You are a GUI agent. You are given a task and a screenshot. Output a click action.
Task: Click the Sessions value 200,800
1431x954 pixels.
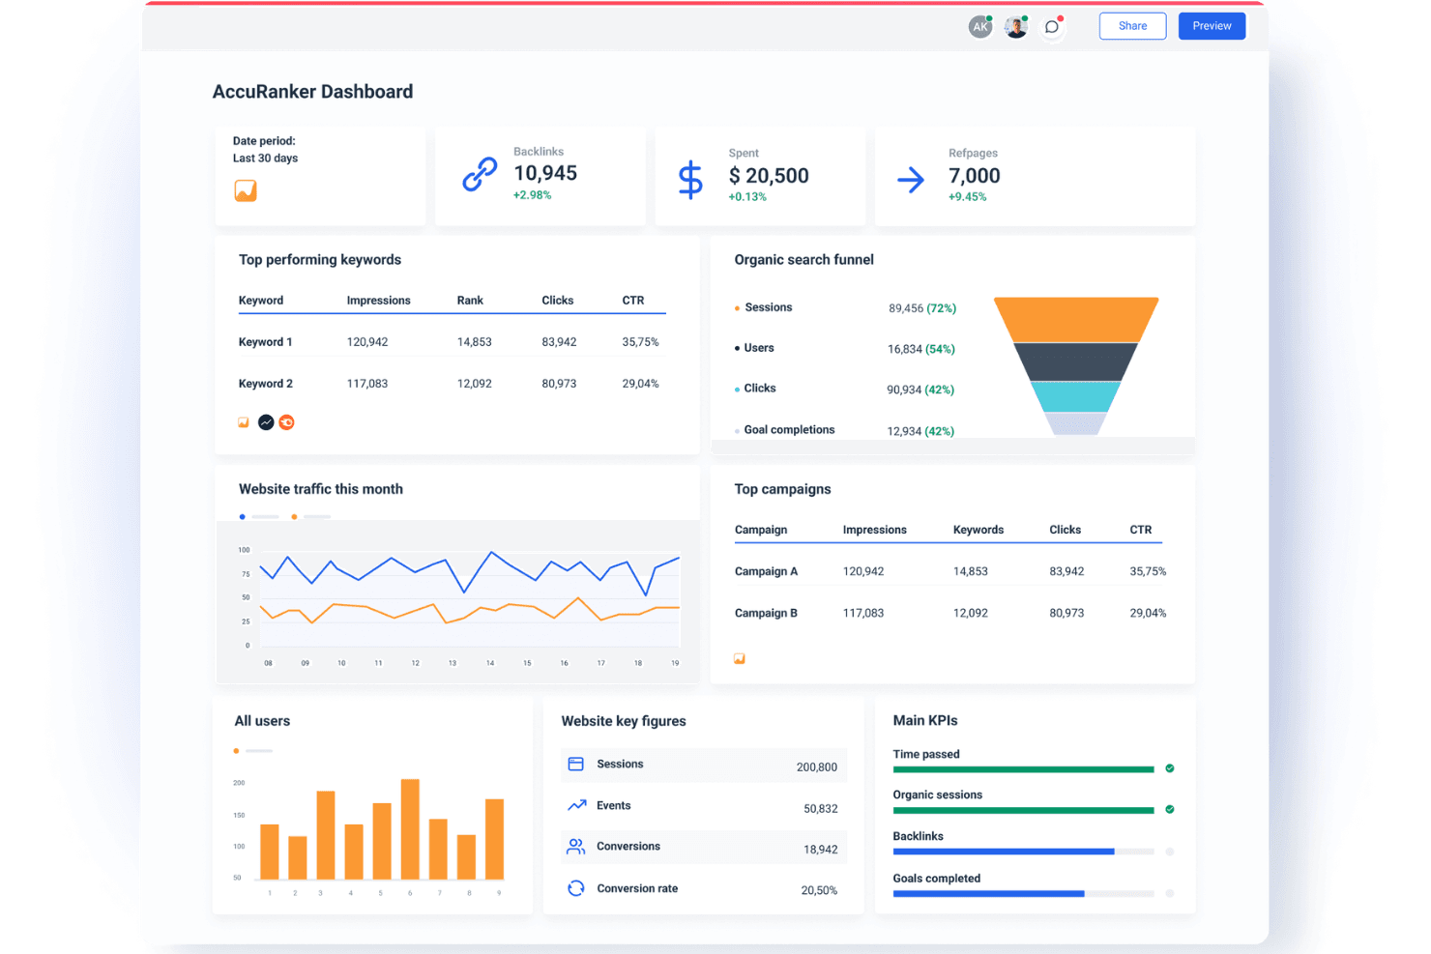817,766
